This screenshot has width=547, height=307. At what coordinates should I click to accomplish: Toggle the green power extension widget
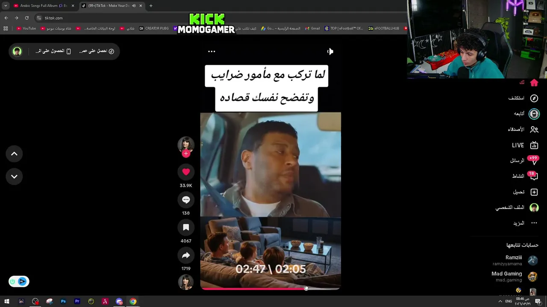[x=12, y=281]
